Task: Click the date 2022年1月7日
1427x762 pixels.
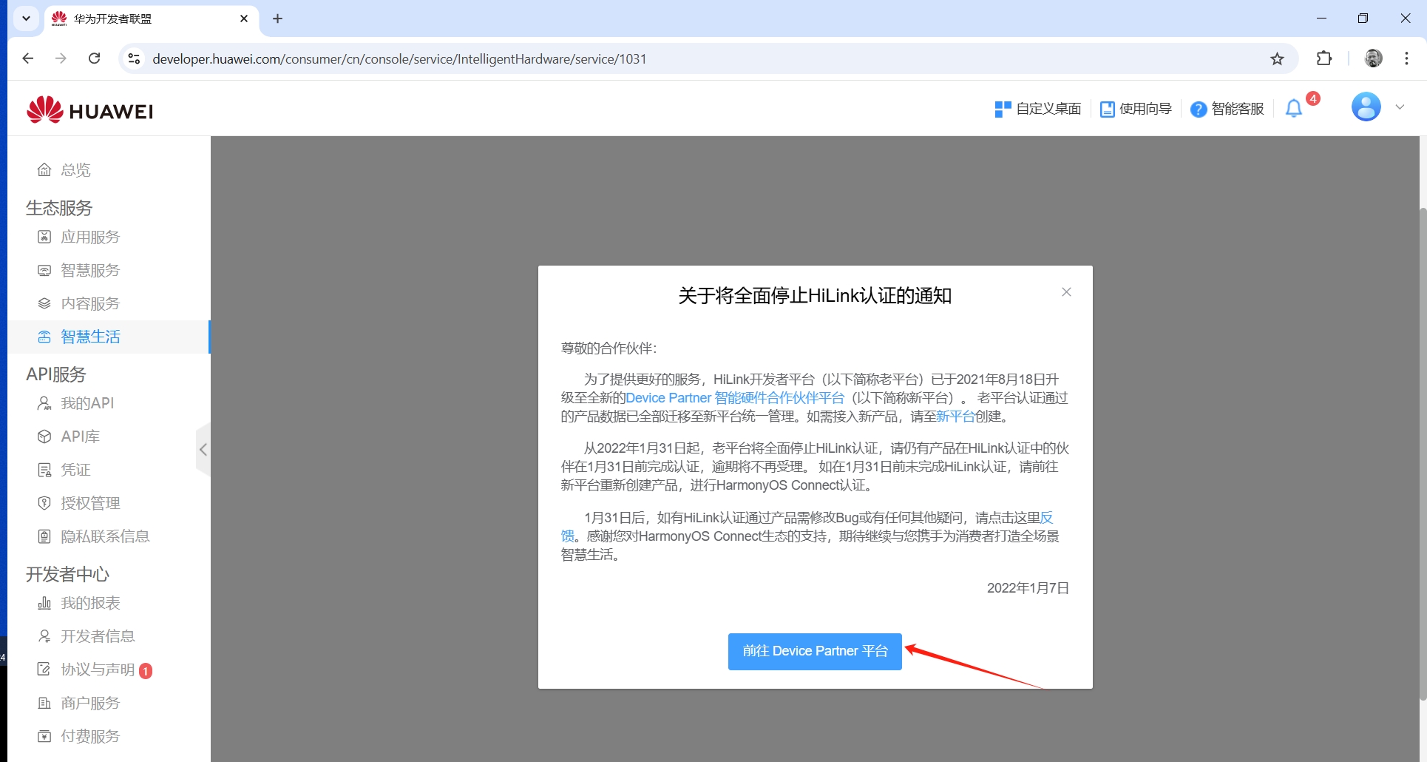Action: point(1028,588)
